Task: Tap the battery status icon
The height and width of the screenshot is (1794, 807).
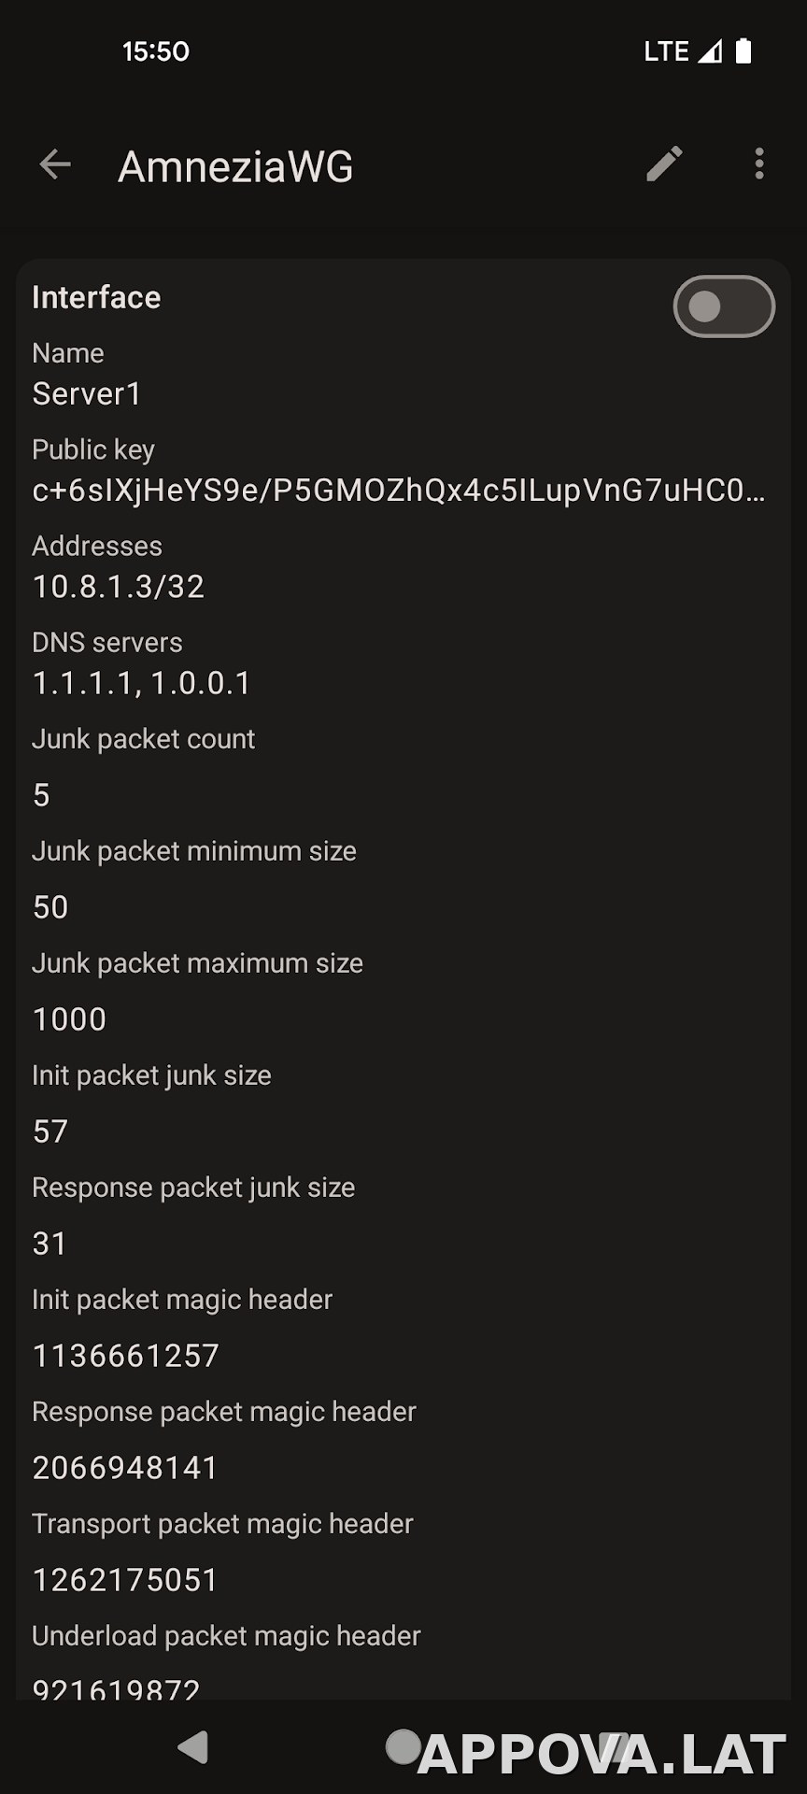Action: [x=743, y=51]
